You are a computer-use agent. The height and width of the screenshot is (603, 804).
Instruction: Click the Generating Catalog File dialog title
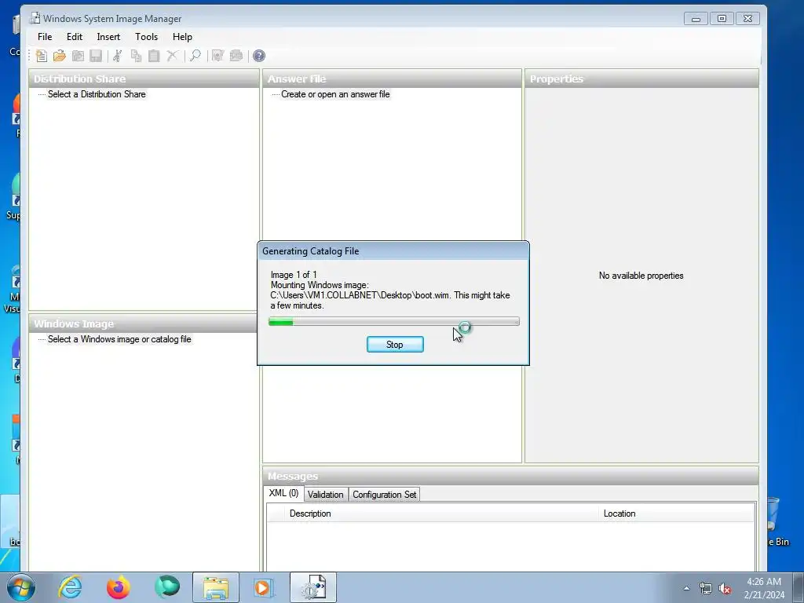311,251
